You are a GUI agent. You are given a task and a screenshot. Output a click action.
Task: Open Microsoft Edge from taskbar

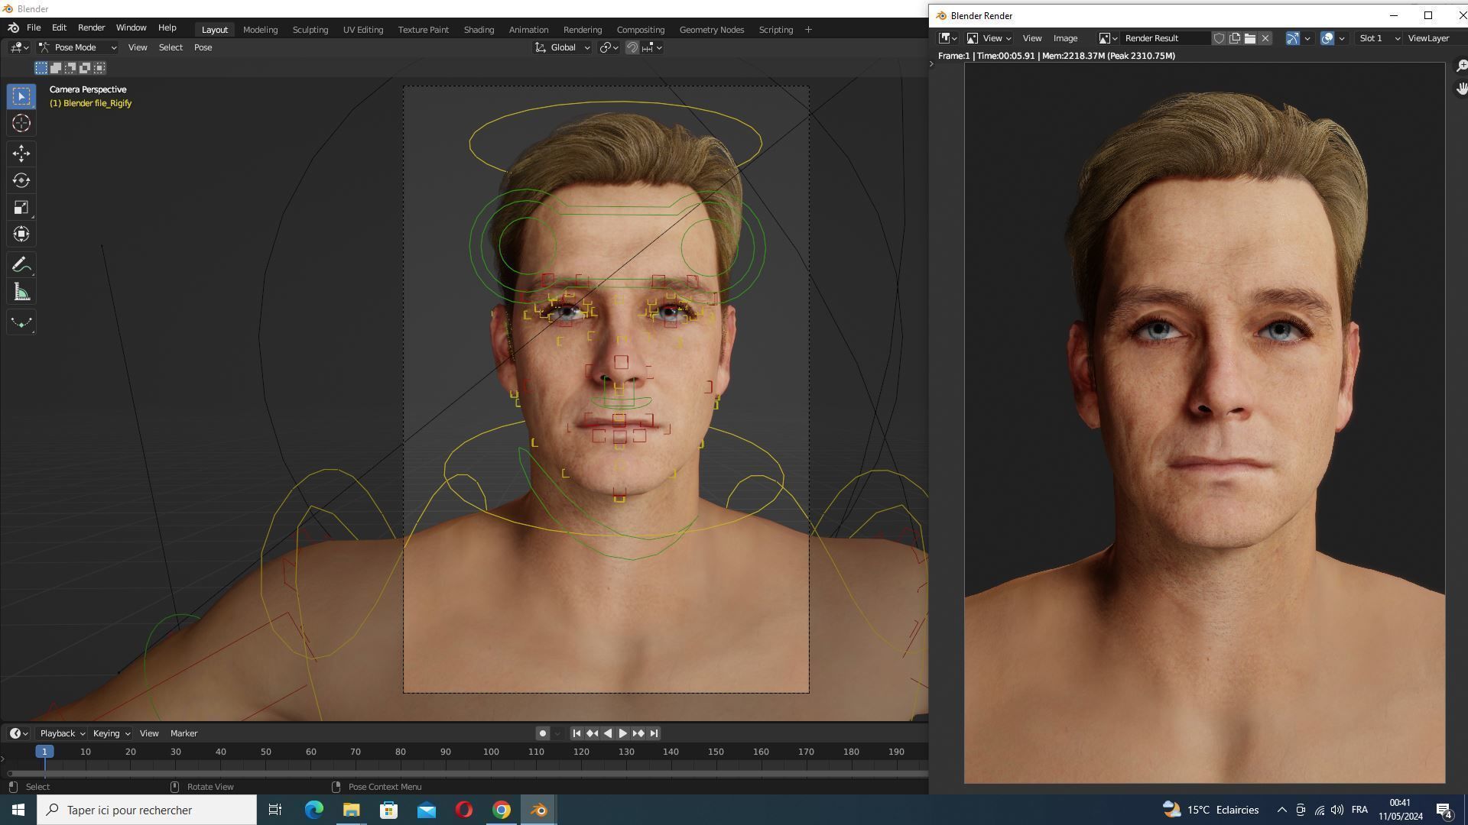313,810
